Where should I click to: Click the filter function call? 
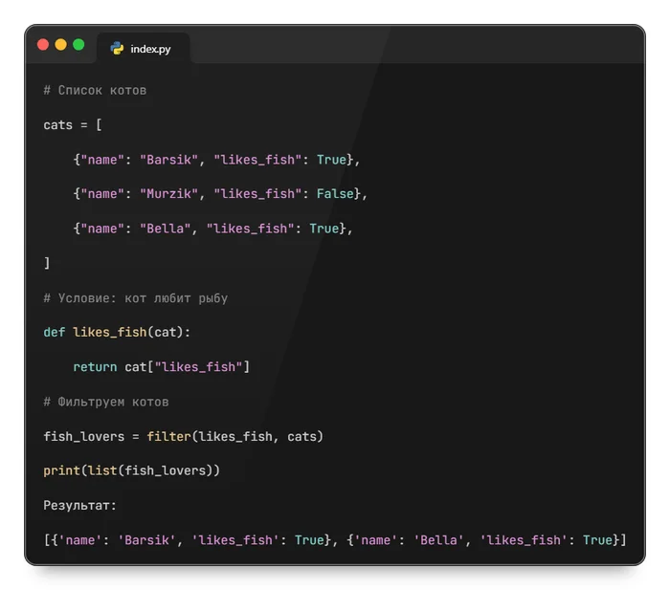pyautogui.click(x=168, y=436)
